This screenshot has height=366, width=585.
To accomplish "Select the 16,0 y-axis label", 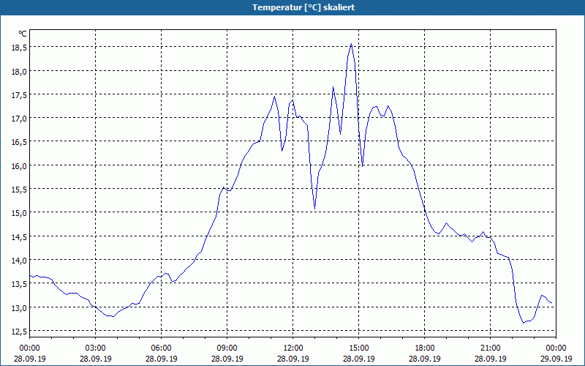I will (19, 166).
